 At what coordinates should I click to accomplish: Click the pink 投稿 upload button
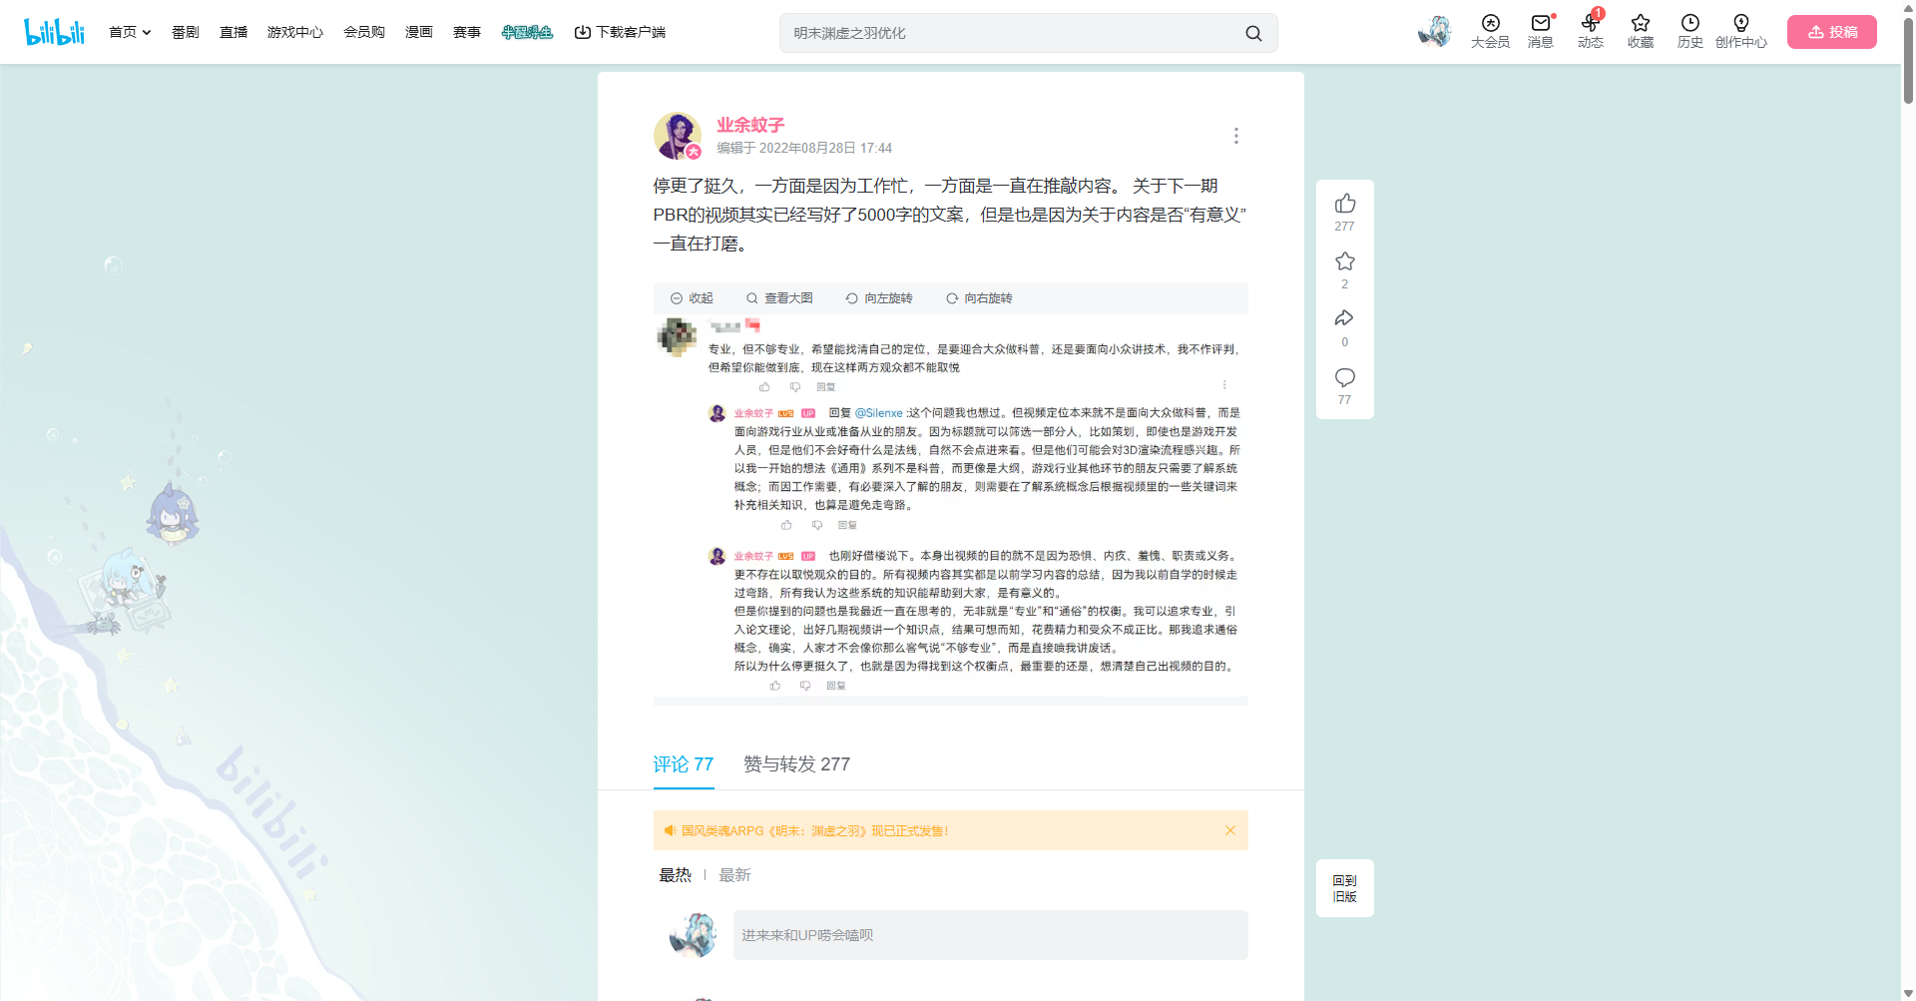click(1831, 32)
